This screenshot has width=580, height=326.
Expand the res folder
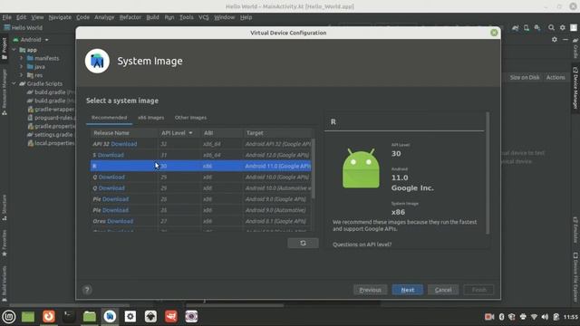tap(22, 75)
